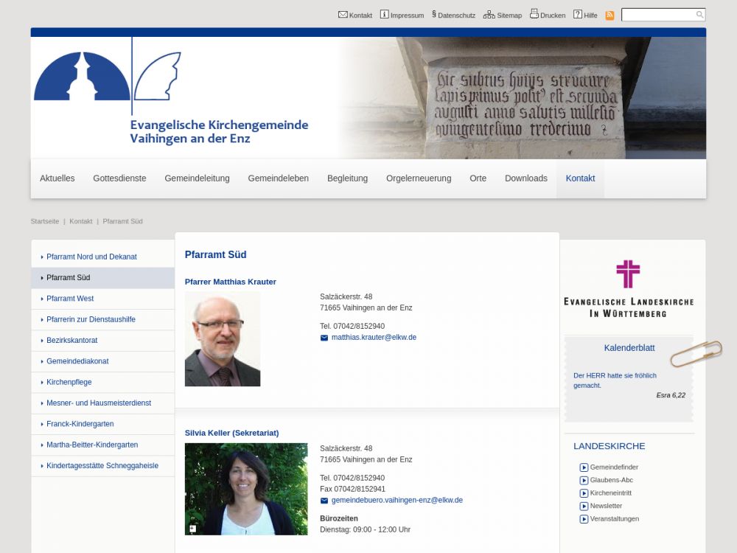Open the Gottesdienste menu
This screenshot has height=553, width=737.
tap(119, 178)
